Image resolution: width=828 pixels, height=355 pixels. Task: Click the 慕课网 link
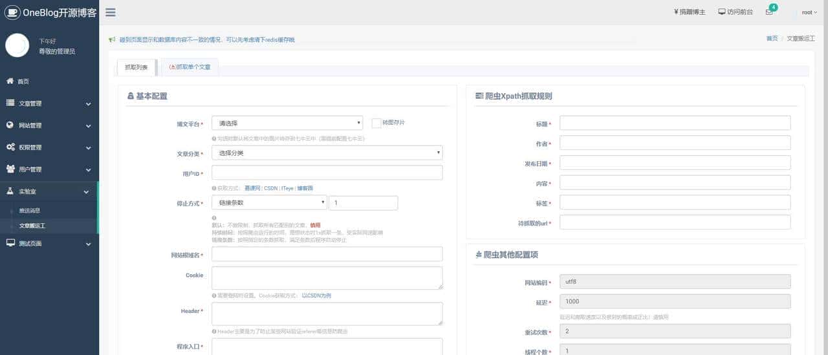click(x=252, y=188)
